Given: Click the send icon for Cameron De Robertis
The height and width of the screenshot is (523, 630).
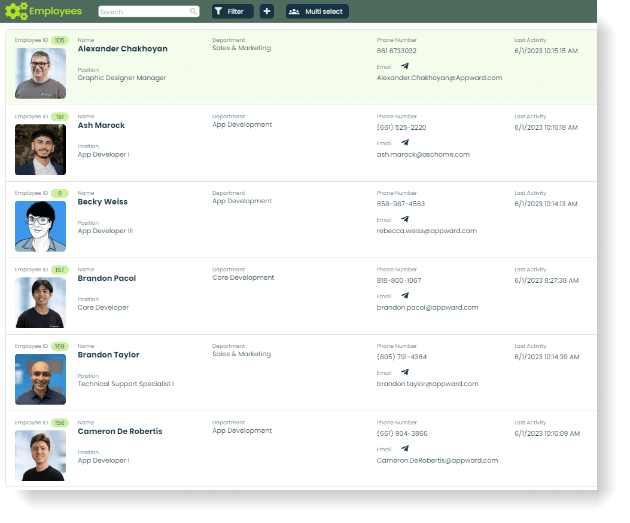Looking at the screenshot, I should [404, 449].
